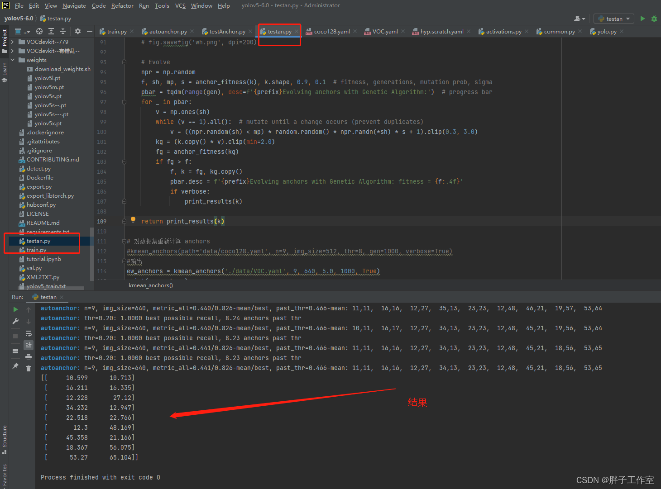Viewport: 661px width, 489px height.
Task: Open the user accounts icon in the toolbar
Action: point(579,19)
